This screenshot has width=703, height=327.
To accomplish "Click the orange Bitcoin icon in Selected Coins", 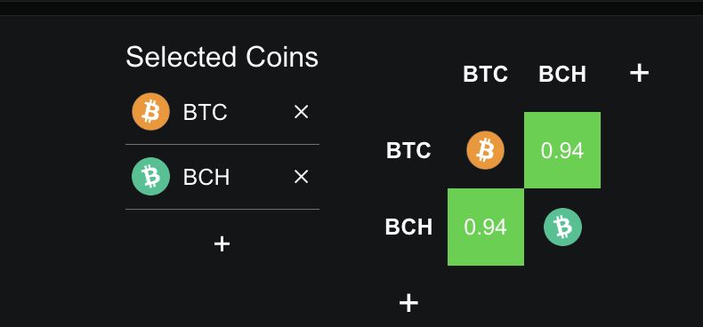I will [150, 112].
